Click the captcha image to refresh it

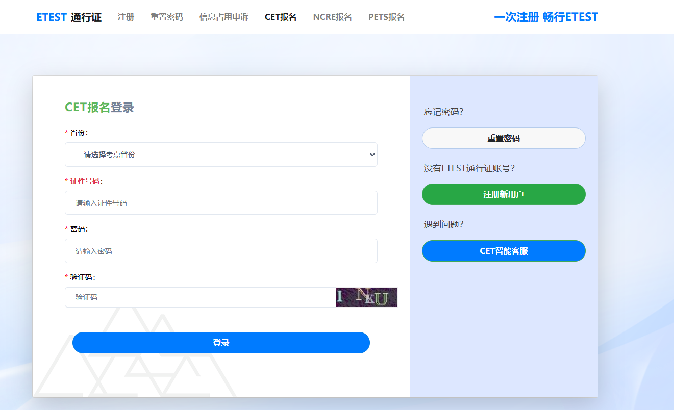366,297
